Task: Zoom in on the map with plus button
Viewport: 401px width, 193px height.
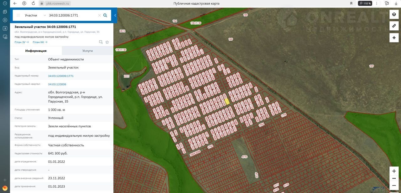Action: click(394, 171)
